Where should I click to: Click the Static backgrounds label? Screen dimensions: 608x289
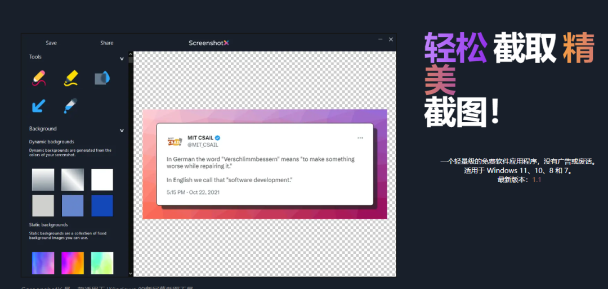(48, 225)
